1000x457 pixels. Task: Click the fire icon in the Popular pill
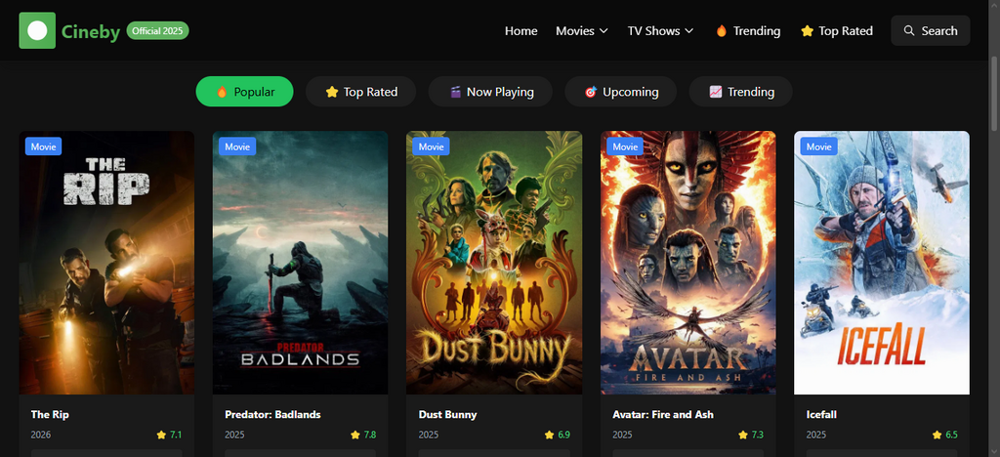coord(222,92)
